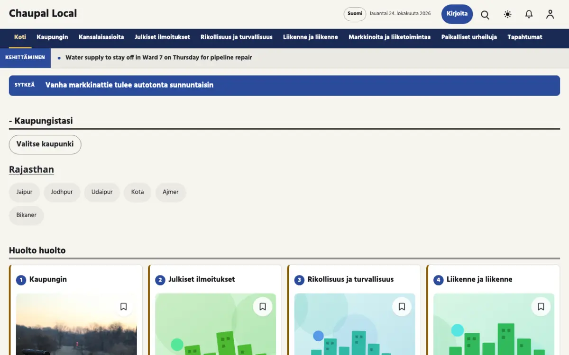Open the Vanha markkinattie breaking headline
The width and height of the screenshot is (569, 355).
(x=129, y=85)
